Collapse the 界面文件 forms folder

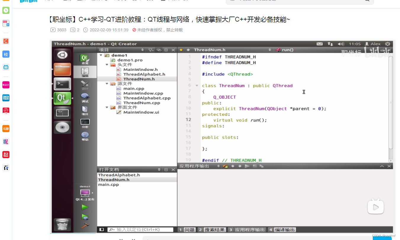(107, 107)
